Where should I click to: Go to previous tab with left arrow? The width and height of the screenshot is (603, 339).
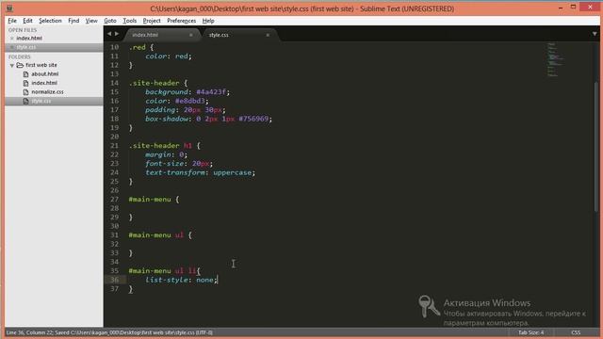tap(109, 34)
